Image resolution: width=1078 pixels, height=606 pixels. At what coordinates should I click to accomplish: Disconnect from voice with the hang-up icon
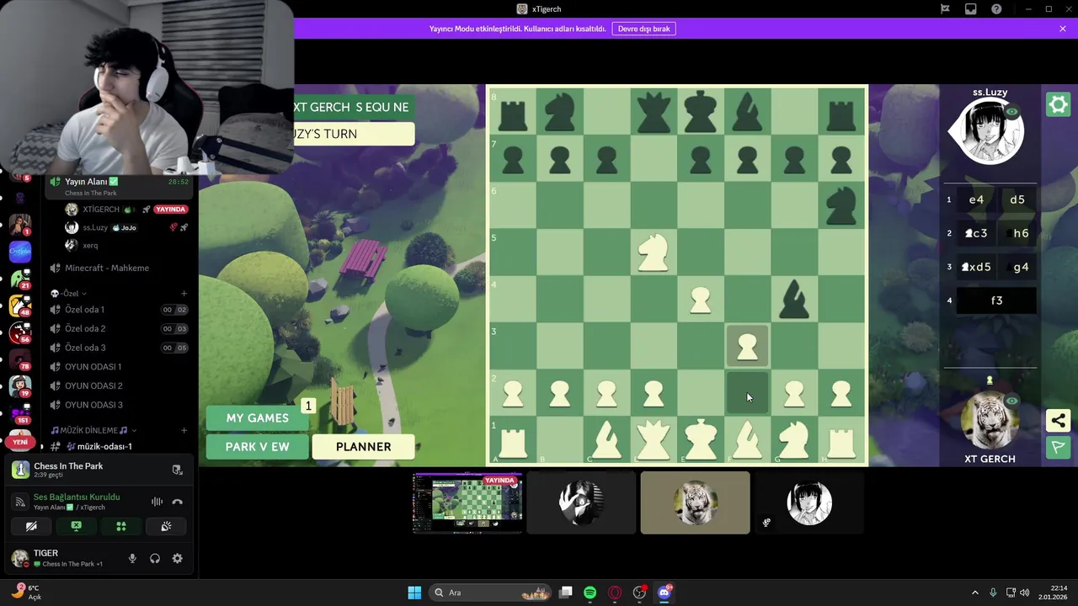point(177,502)
